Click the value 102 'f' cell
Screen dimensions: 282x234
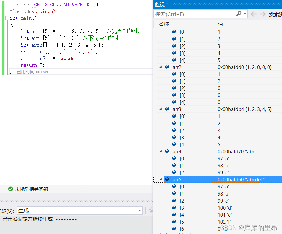pos(224,222)
